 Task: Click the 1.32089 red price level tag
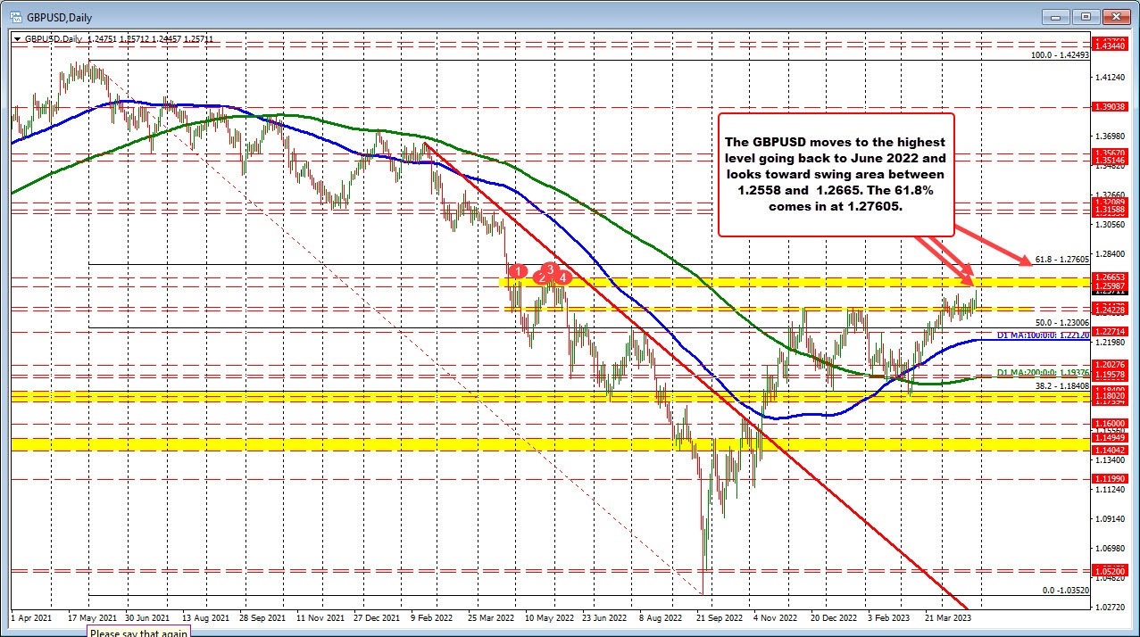pyautogui.click(x=1111, y=203)
